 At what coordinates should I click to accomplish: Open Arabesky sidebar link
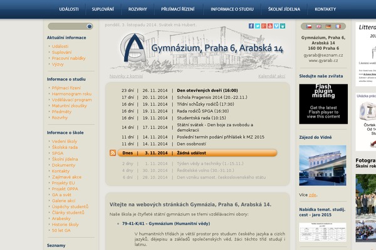61,219
